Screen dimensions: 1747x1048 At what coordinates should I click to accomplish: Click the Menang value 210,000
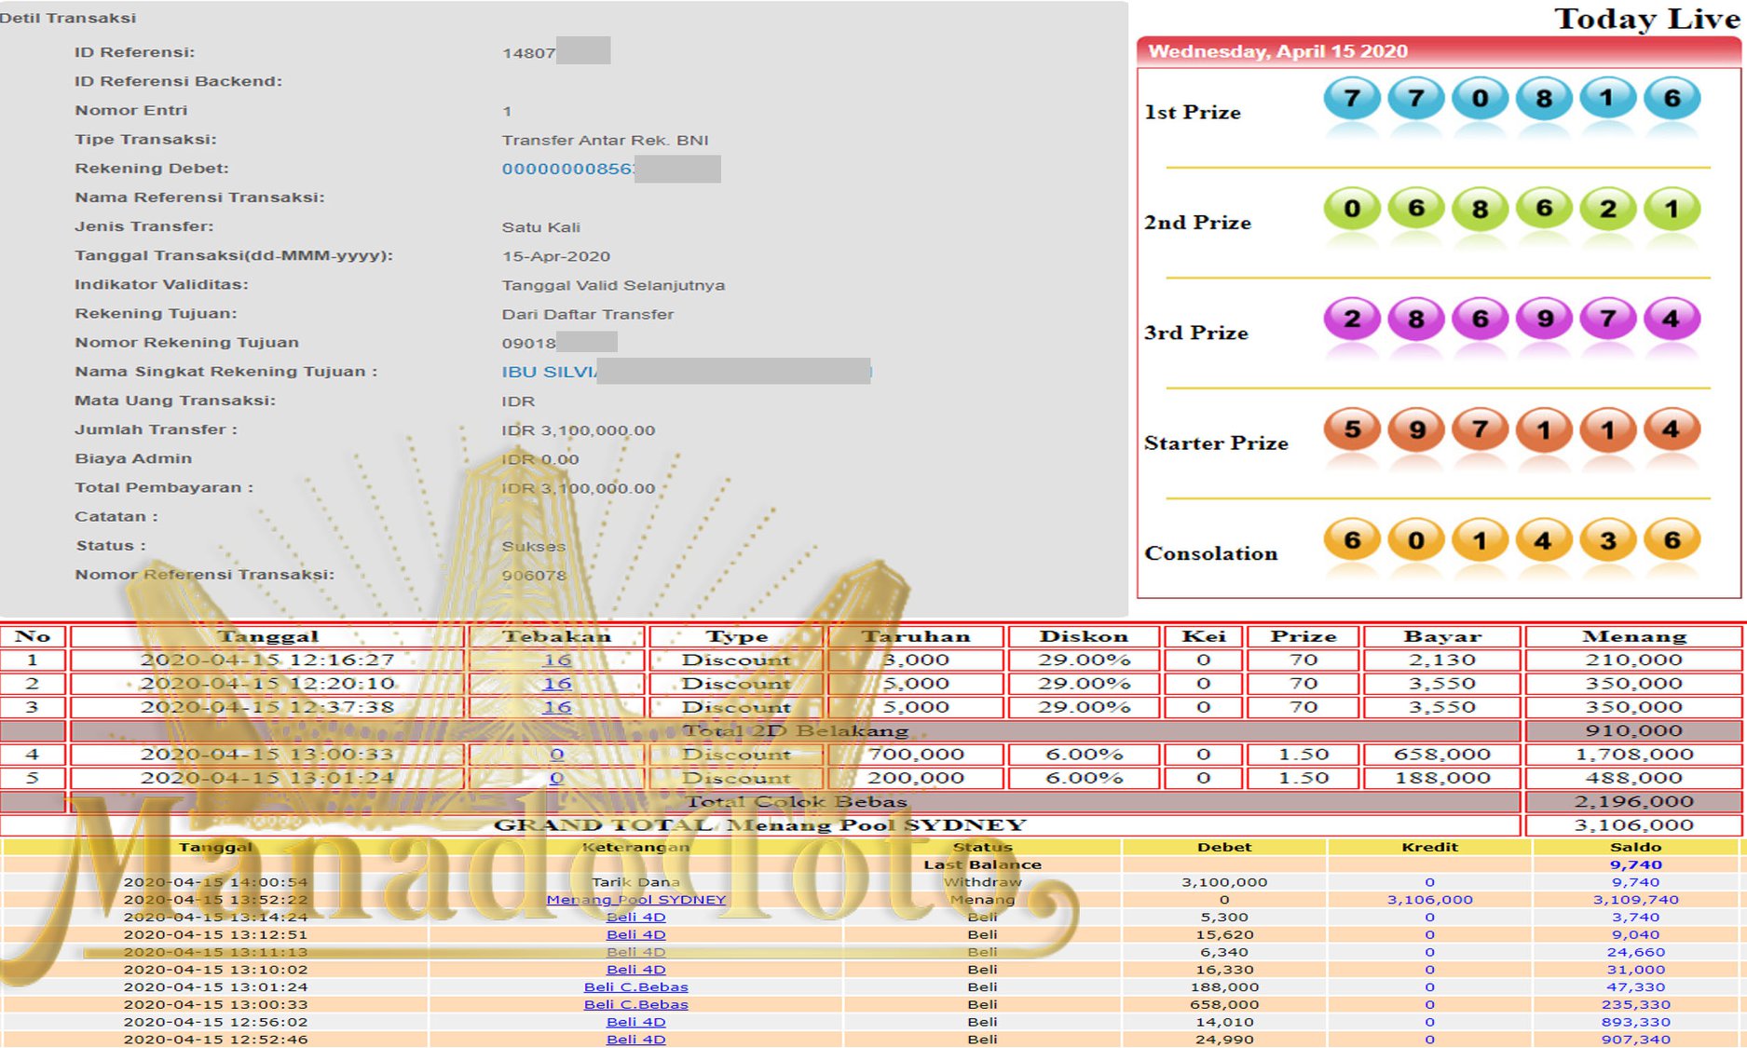click(1634, 660)
